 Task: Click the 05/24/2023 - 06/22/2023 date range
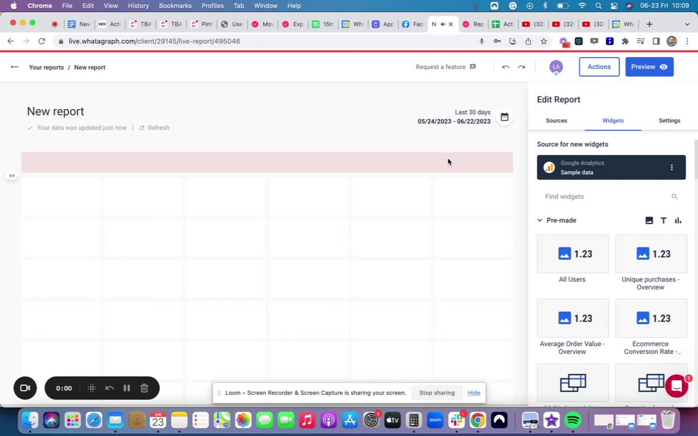pos(454,122)
